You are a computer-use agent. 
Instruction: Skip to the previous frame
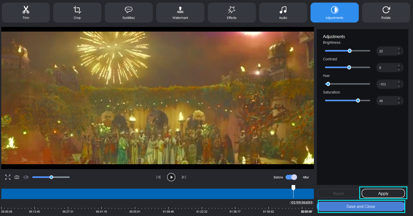tap(159, 177)
